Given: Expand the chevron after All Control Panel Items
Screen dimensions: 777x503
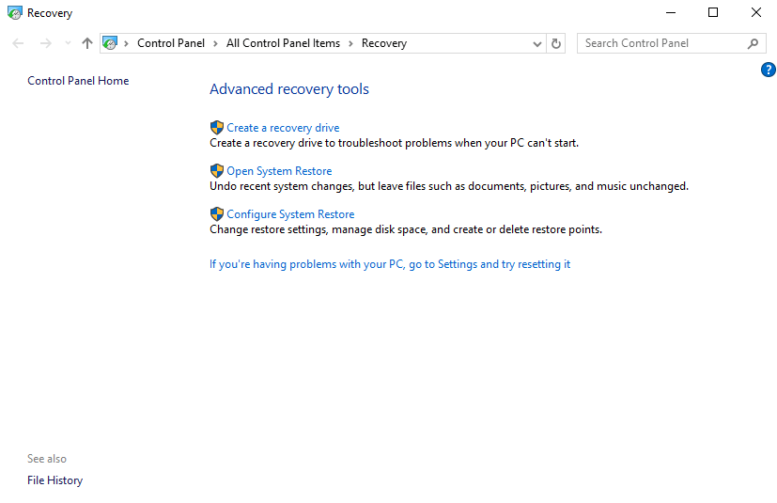Looking at the screenshot, I should (350, 43).
